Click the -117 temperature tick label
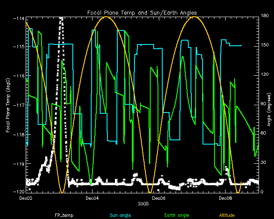The width and height of the screenshot is (274, 219). (19, 105)
